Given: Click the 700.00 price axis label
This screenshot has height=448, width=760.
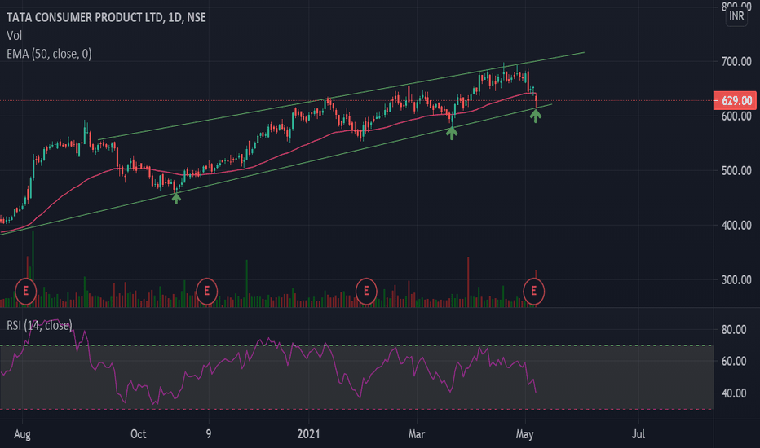Looking at the screenshot, I should [736, 62].
